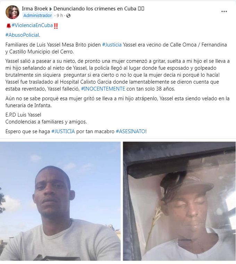The height and width of the screenshot is (264, 236).
Task: Open the #AbusoPolicial hashtag
Action: (x=23, y=35)
